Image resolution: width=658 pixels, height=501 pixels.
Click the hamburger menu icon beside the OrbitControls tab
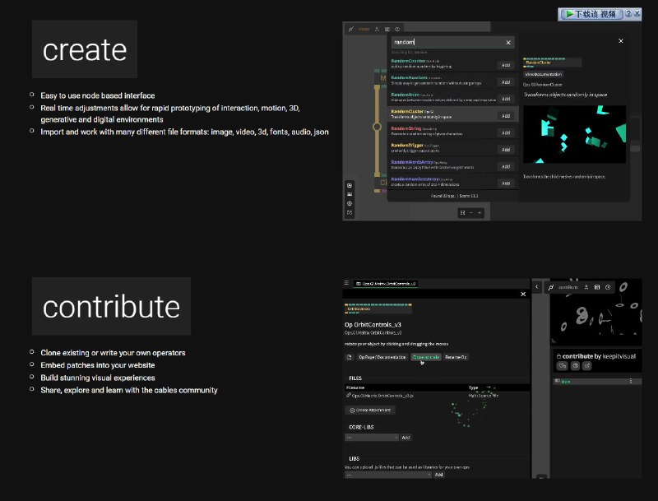pyautogui.click(x=348, y=283)
